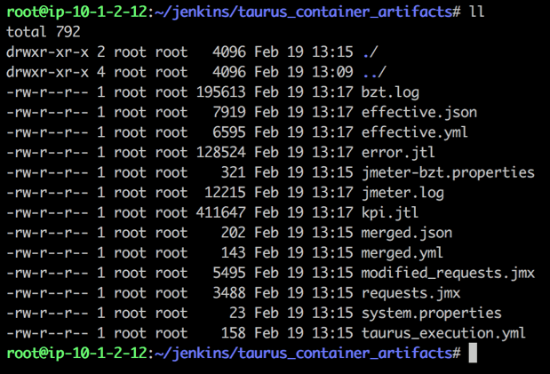The image size is (550, 374).
Task: Click the current directory ./ entry
Action: [370, 52]
